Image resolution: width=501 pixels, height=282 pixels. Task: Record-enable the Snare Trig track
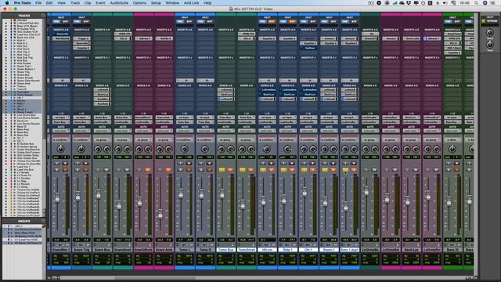[x=85, y=164]
